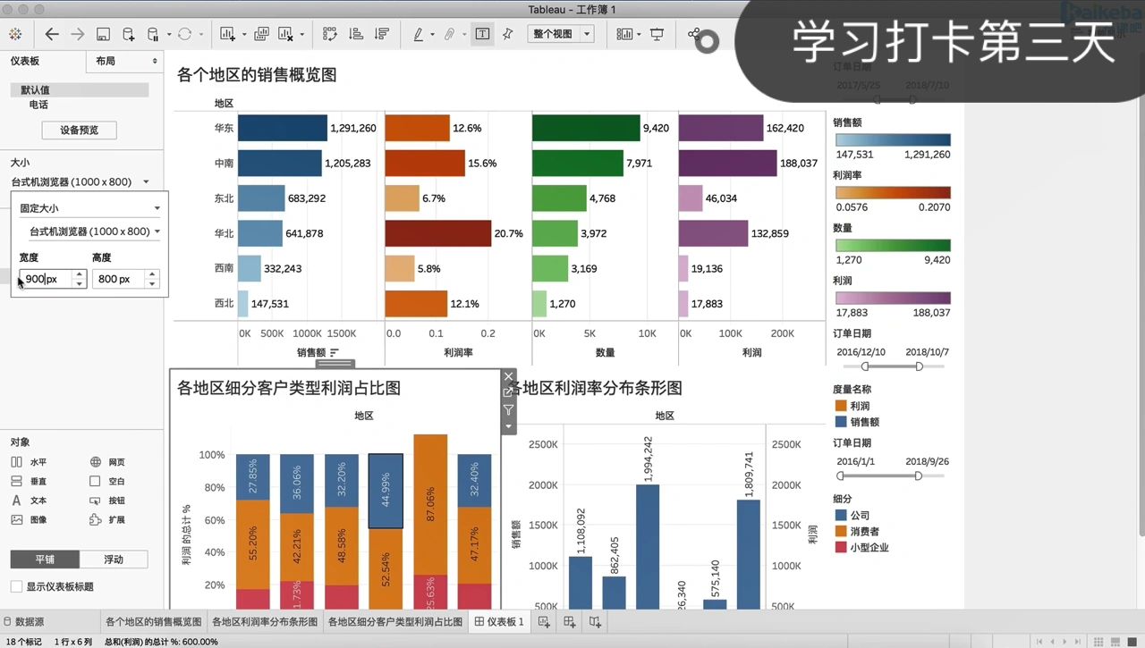Viewport: 1145px width, 648px height.
Task: Pause auto updates icon in the toolbar
Action: point(154,34)
